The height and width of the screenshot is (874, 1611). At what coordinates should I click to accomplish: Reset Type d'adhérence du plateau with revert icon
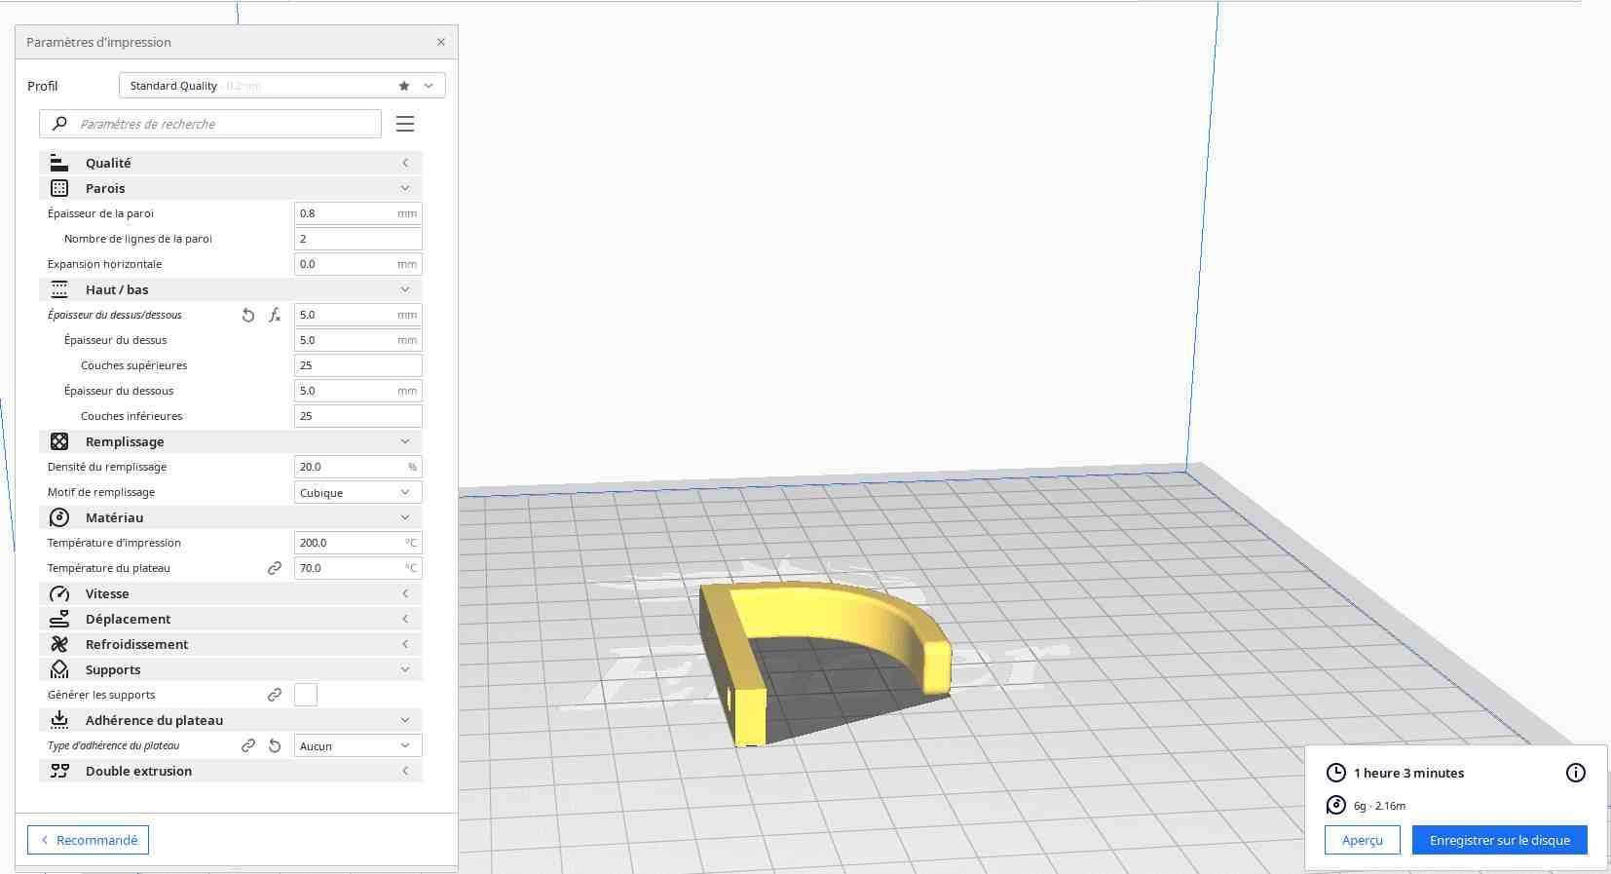pyautogui.click(x=275, y=745)
